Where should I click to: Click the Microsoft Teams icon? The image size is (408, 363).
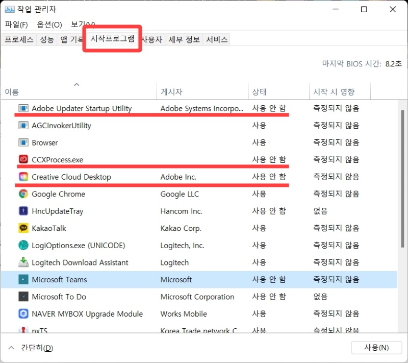pos(23,280)
